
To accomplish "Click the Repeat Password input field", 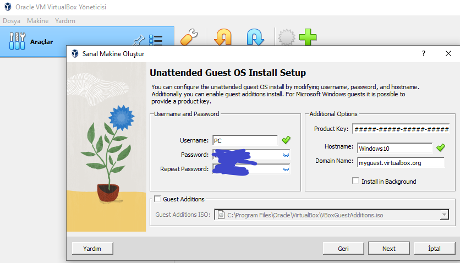I will pos(251,169).
